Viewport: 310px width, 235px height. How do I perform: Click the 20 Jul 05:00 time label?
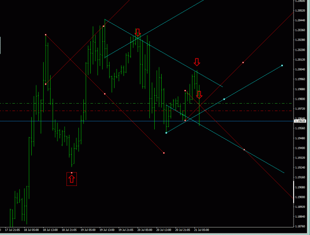pos(145,230)
